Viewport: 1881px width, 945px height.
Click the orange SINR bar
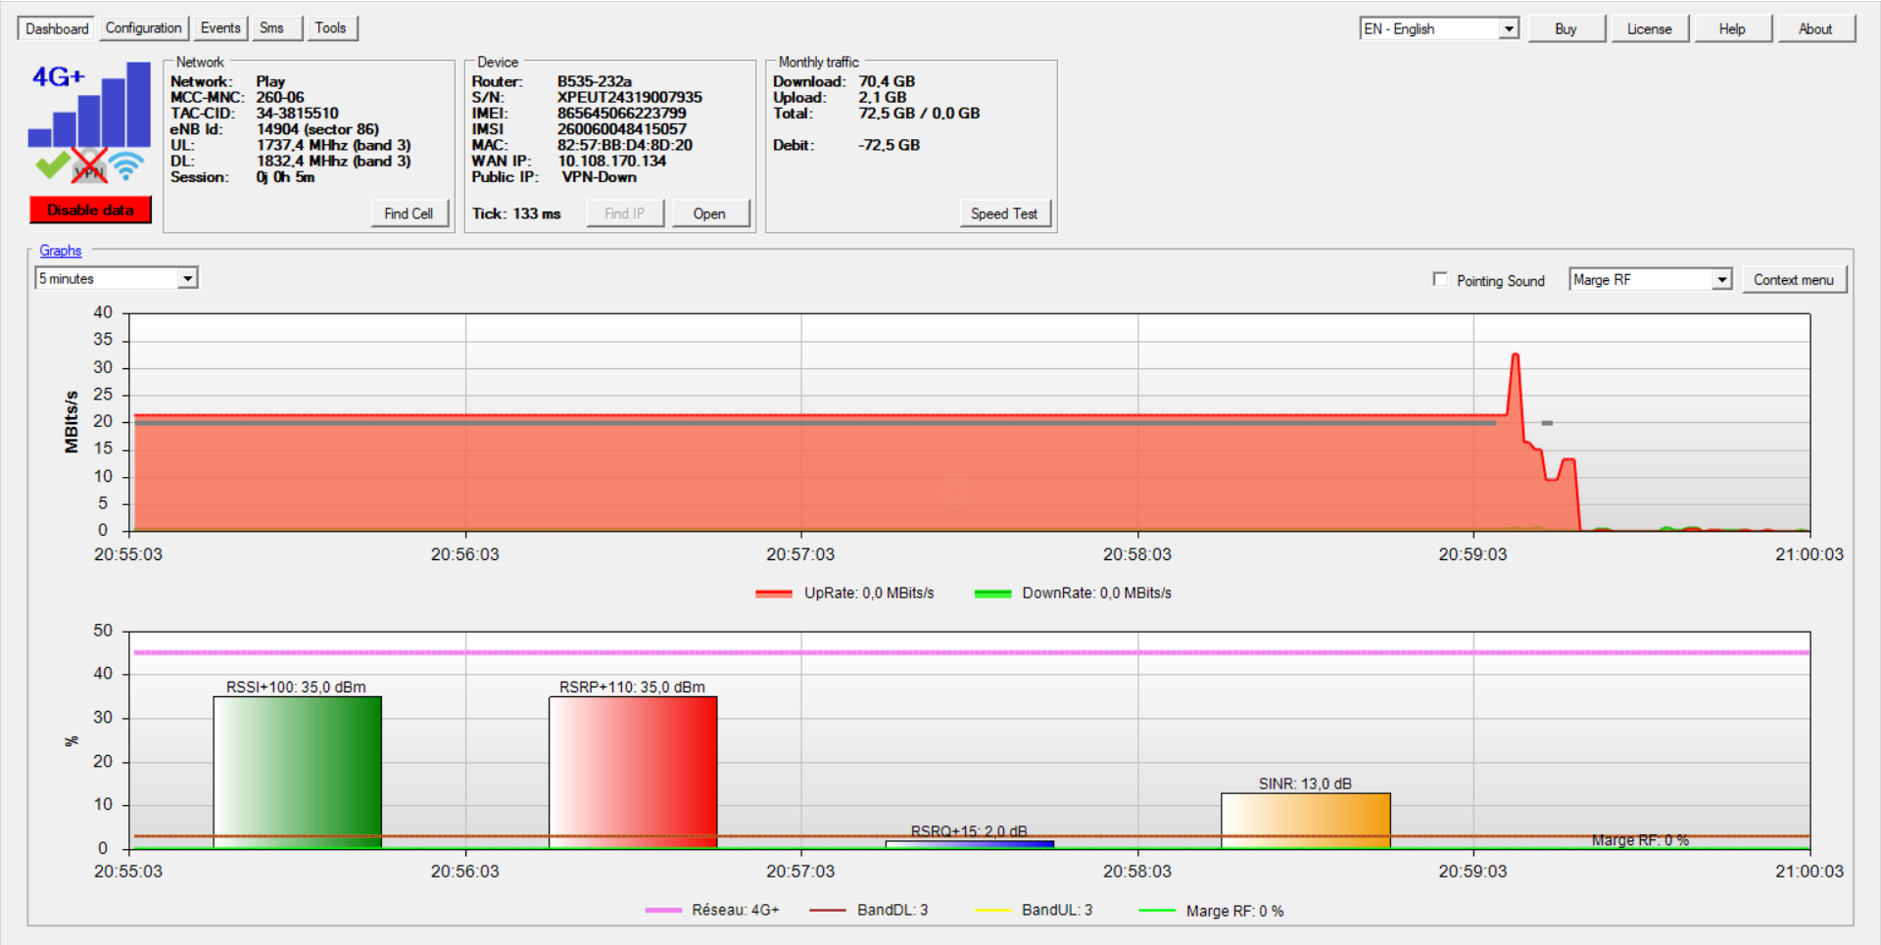coord(1306,821)
